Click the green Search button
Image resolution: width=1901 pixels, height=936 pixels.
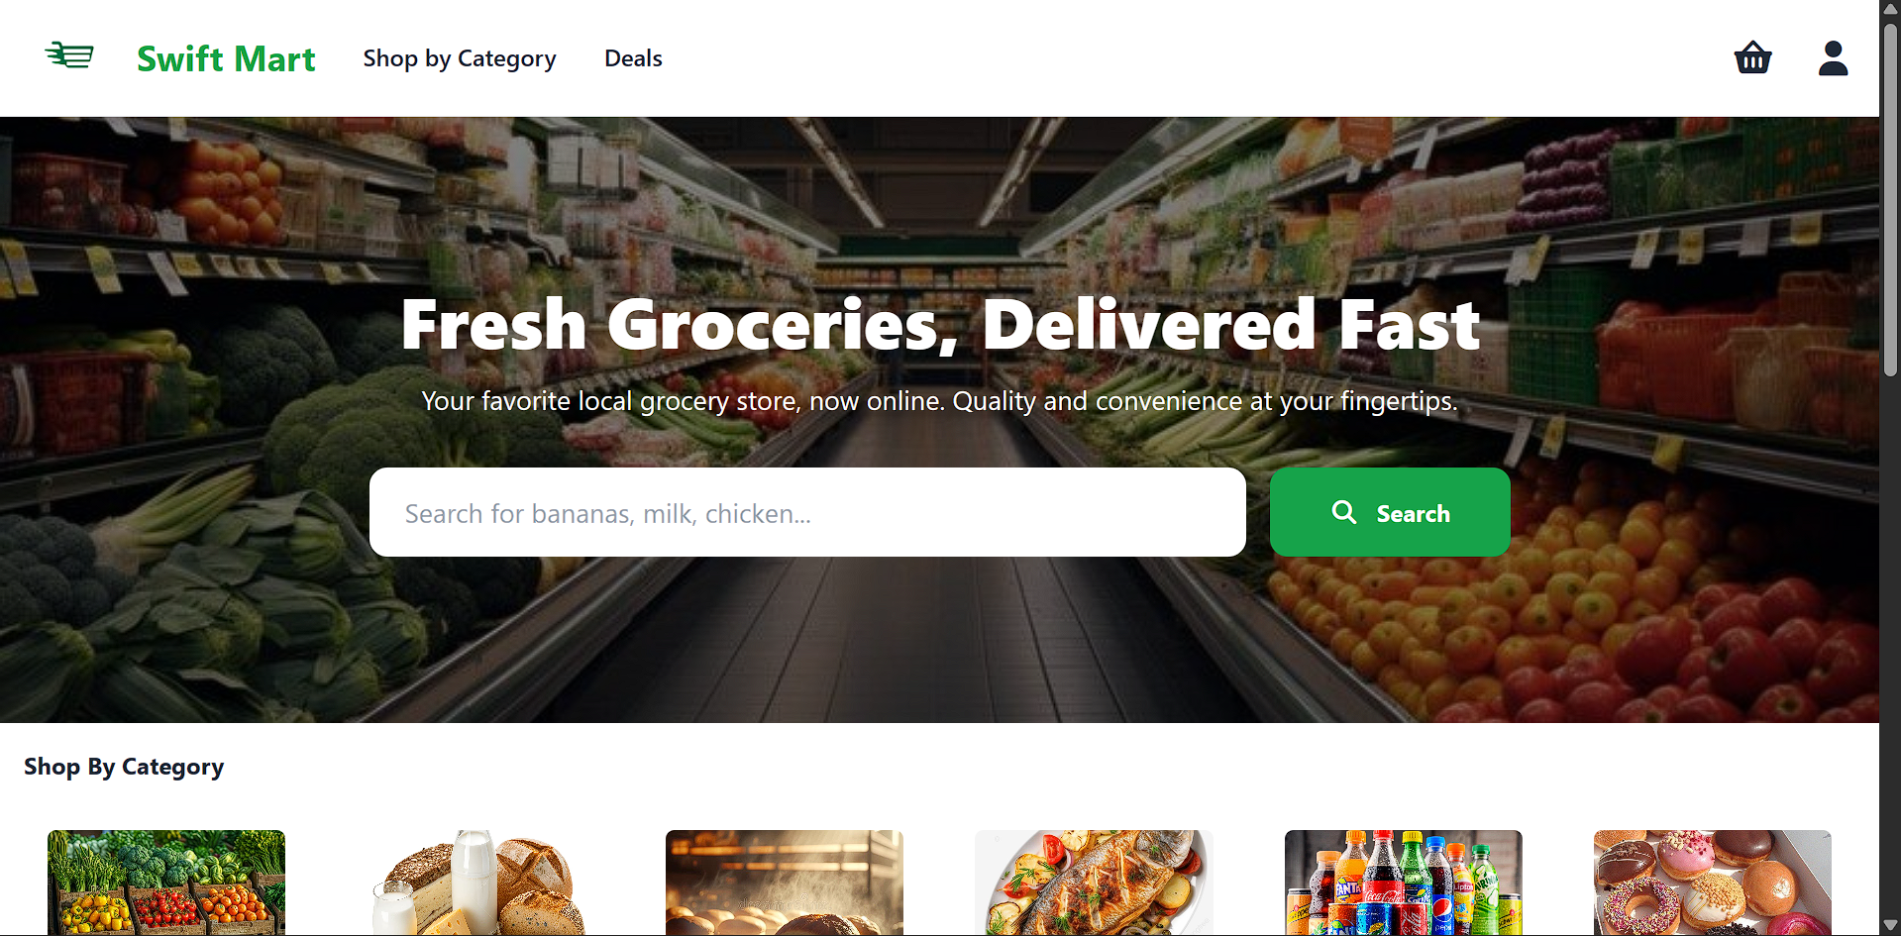(x=1390, y=512)
